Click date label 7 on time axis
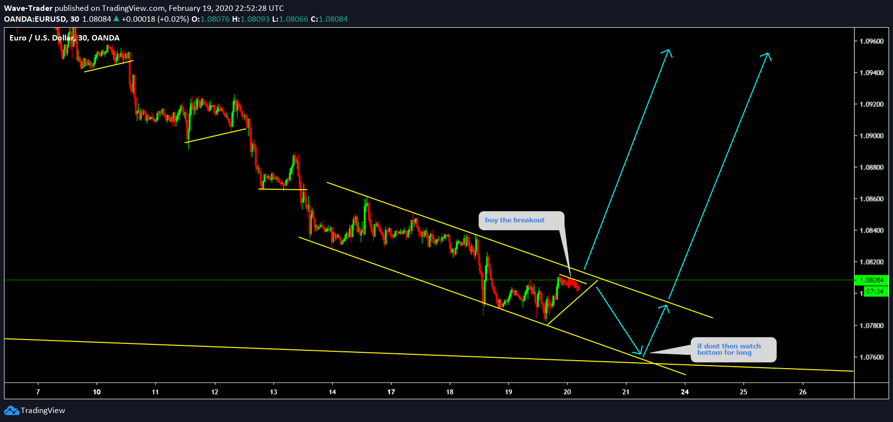 [x=38, y=392]
